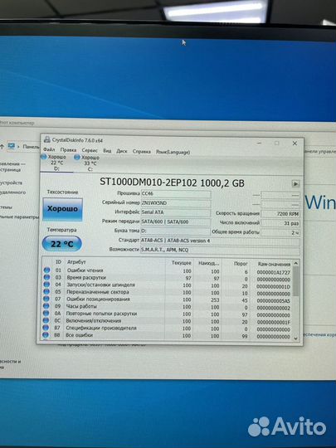336x448 pixels.
Task: Click the Буква тома field showing D:
Action: click(x=175, y=231)
